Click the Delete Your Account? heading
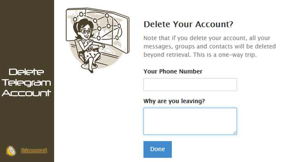 188,24
